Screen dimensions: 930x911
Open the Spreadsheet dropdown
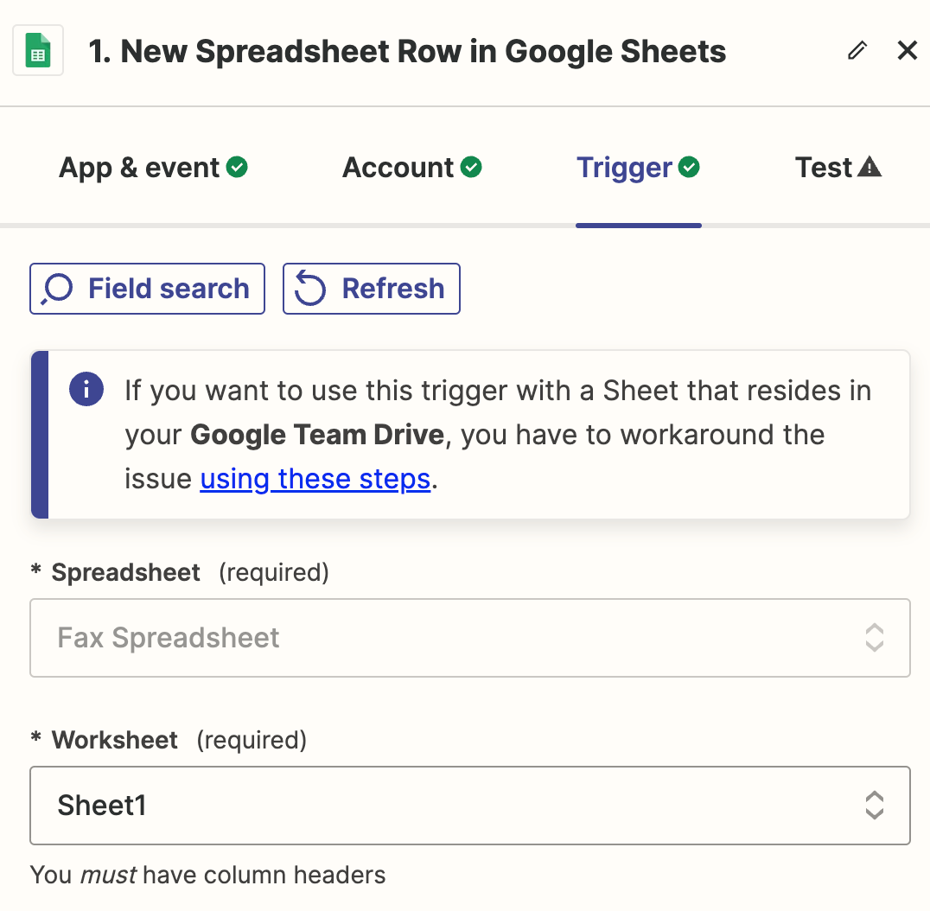(x=469, y=638)
